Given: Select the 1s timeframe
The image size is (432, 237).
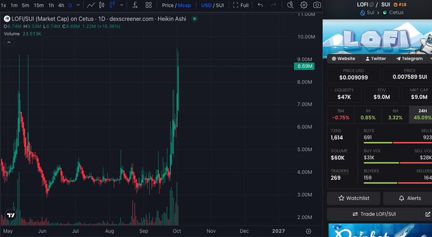Looking at the screenshot, I should click(3, 5).
